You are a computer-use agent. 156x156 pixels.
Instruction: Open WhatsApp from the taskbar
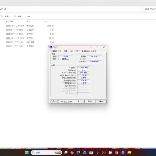pos(104,153)
